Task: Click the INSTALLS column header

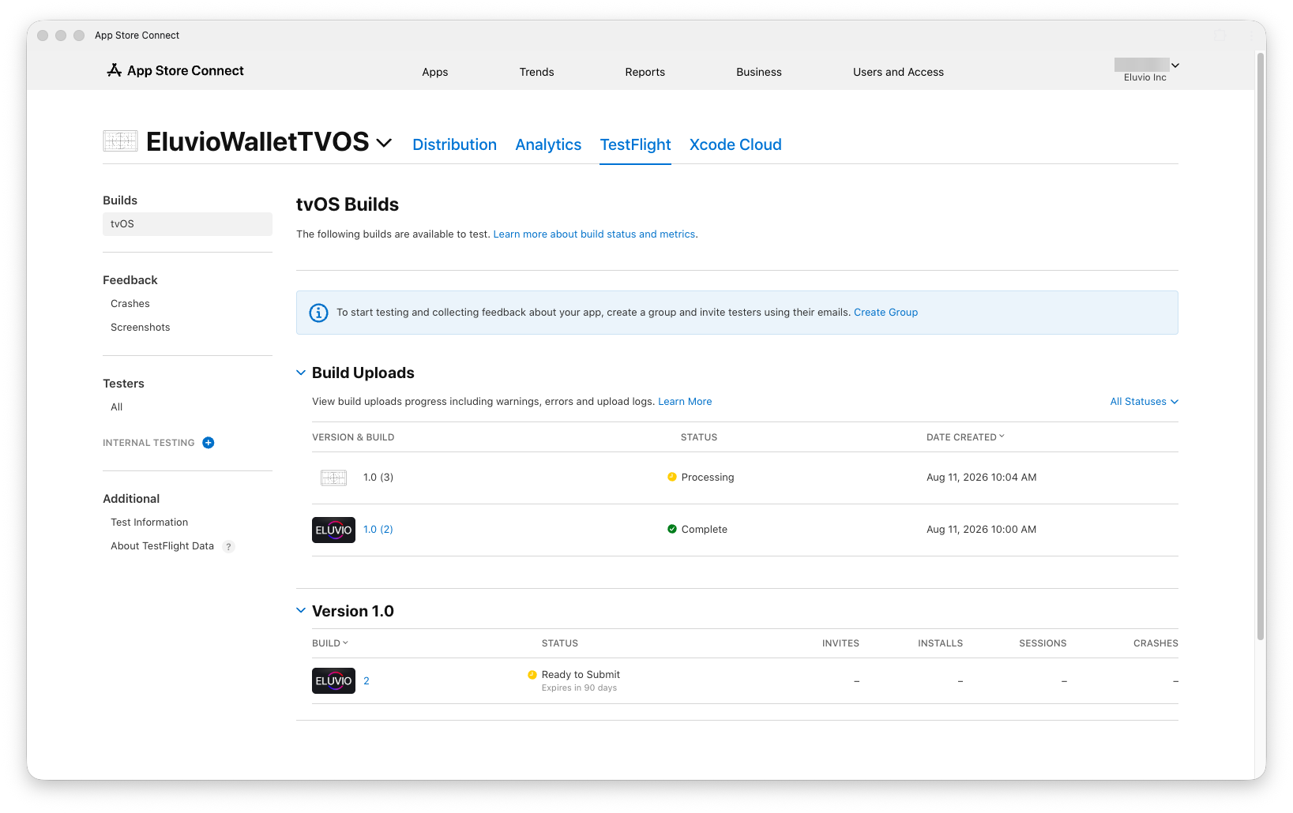Action: 940,643
